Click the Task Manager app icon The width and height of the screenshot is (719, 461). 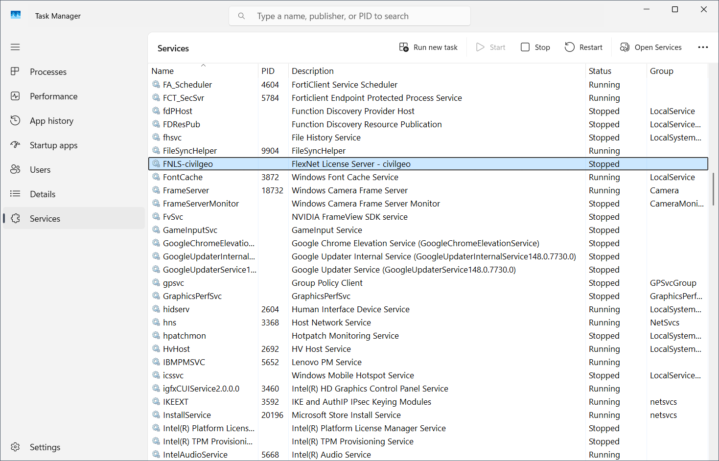point(16,15)
